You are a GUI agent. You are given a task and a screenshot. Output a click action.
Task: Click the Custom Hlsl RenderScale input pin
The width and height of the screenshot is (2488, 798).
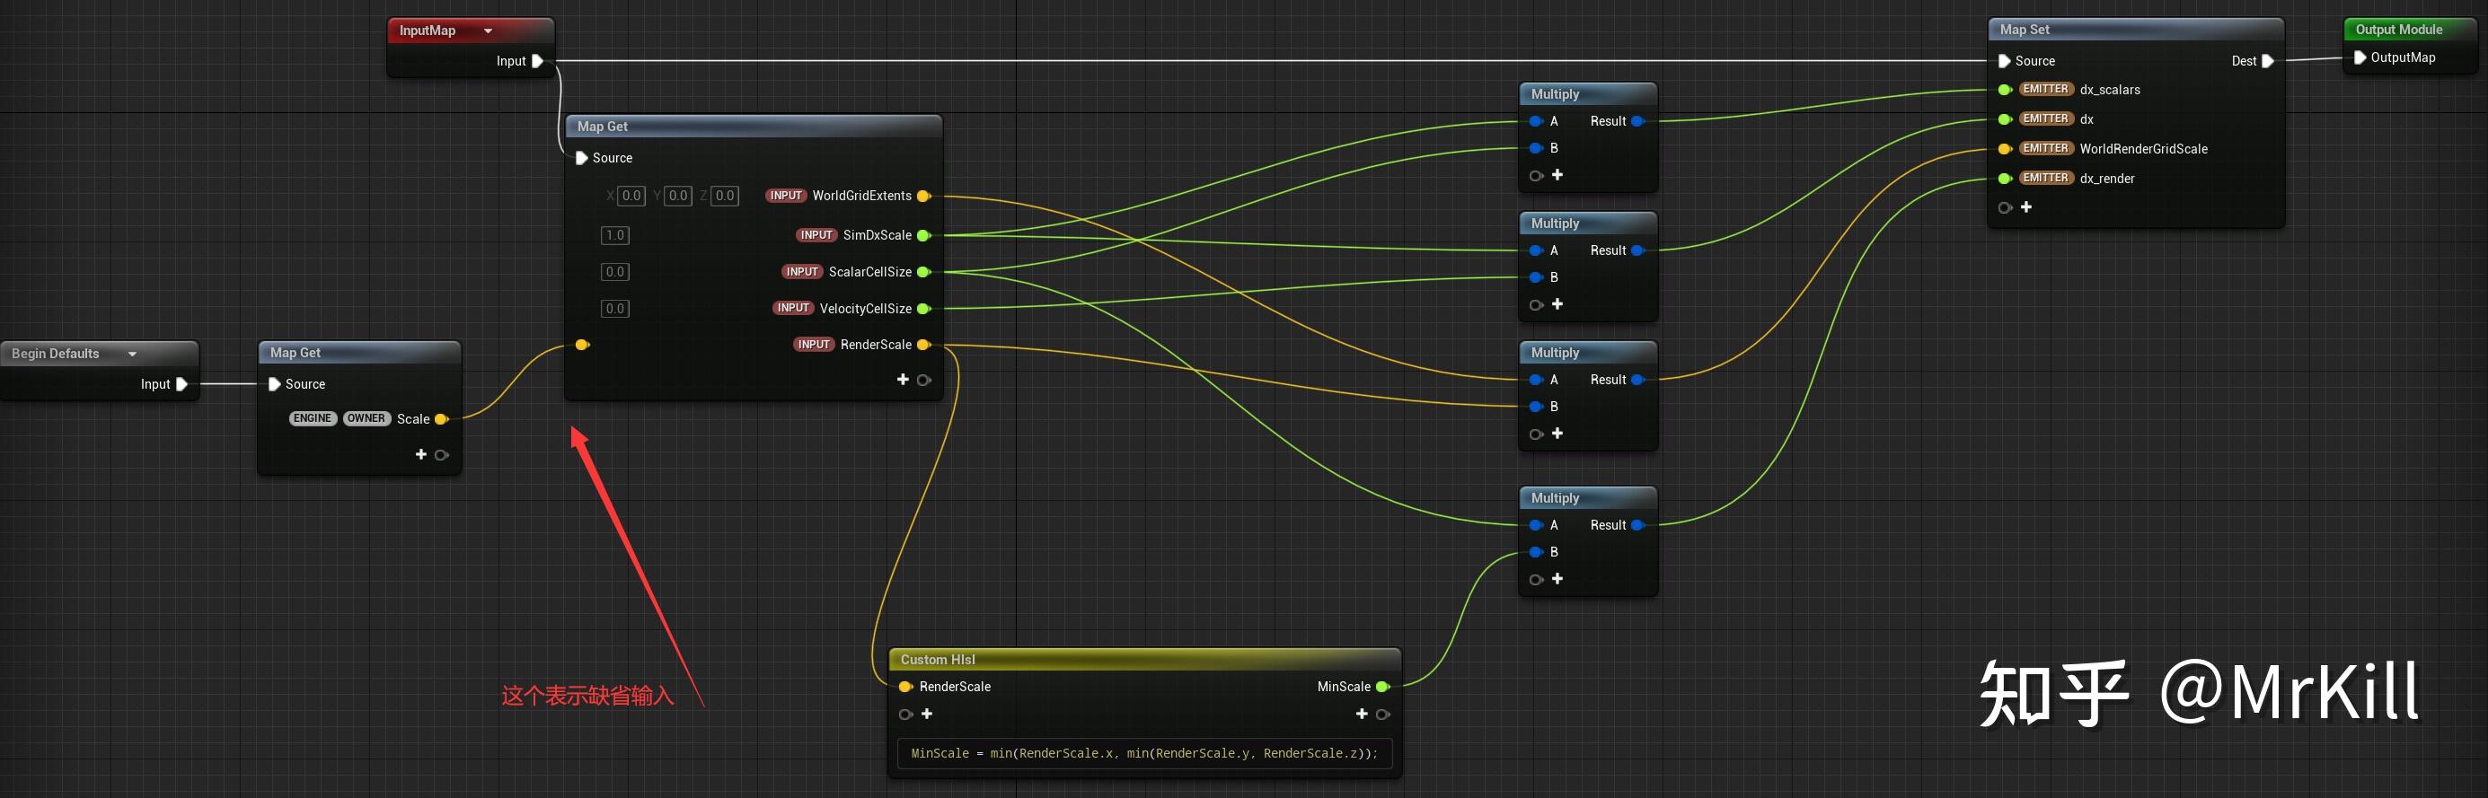[905, 687]
